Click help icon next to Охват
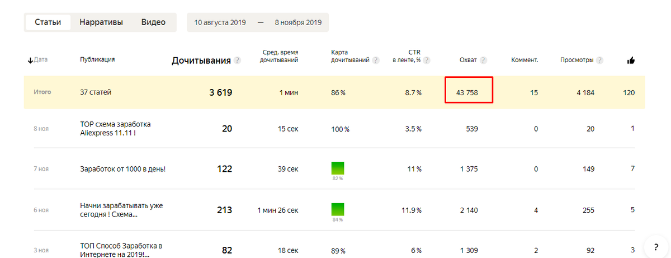This screenshot has height=258, width=671. point(483,60)
